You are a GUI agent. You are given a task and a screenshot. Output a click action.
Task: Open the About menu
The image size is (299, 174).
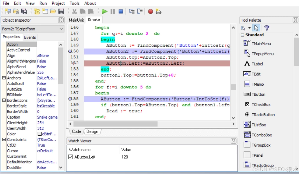(90, 3)
